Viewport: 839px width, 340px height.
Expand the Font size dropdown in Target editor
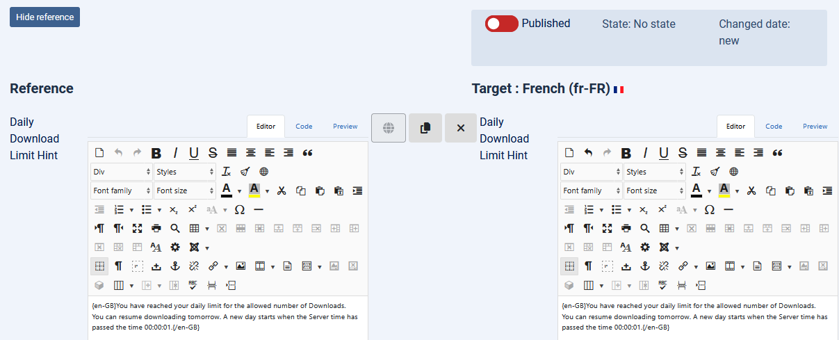653,191
